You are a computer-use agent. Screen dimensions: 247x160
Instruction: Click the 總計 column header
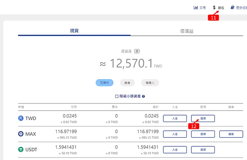click(x=156, y=107)
